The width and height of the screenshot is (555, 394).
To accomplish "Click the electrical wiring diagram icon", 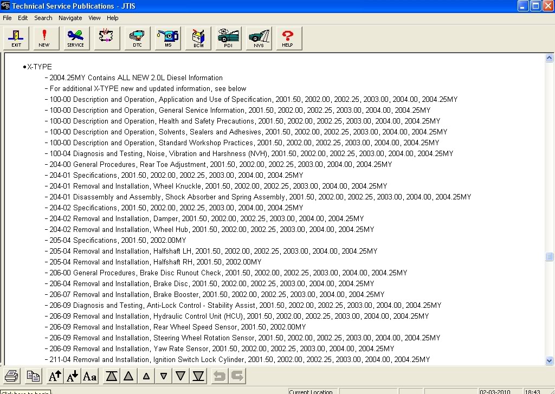I will coord(107,38).
